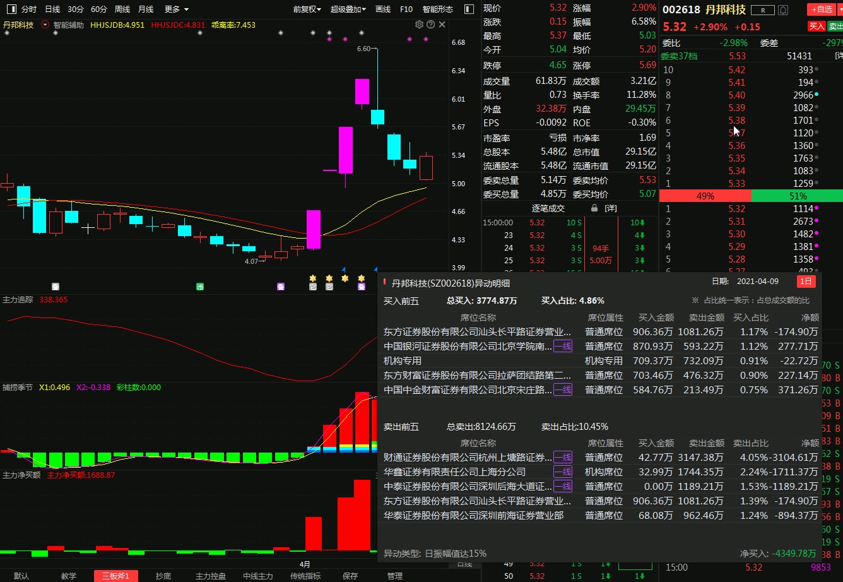The image size is (843, 582).
Task: Click the white event marker below early candles
Action: (x=56, y=287)
